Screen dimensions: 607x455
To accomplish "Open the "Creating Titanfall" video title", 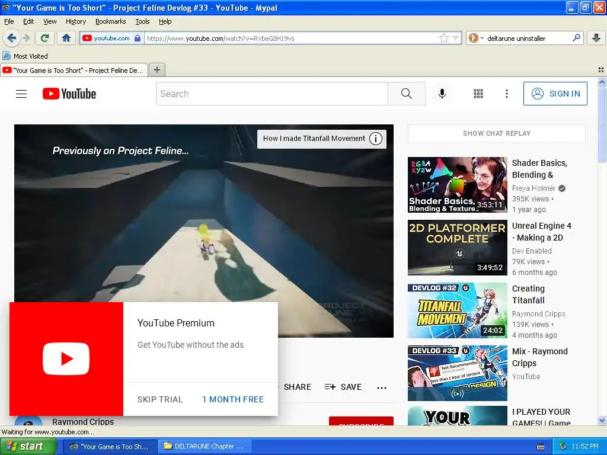I will point(528,294).
